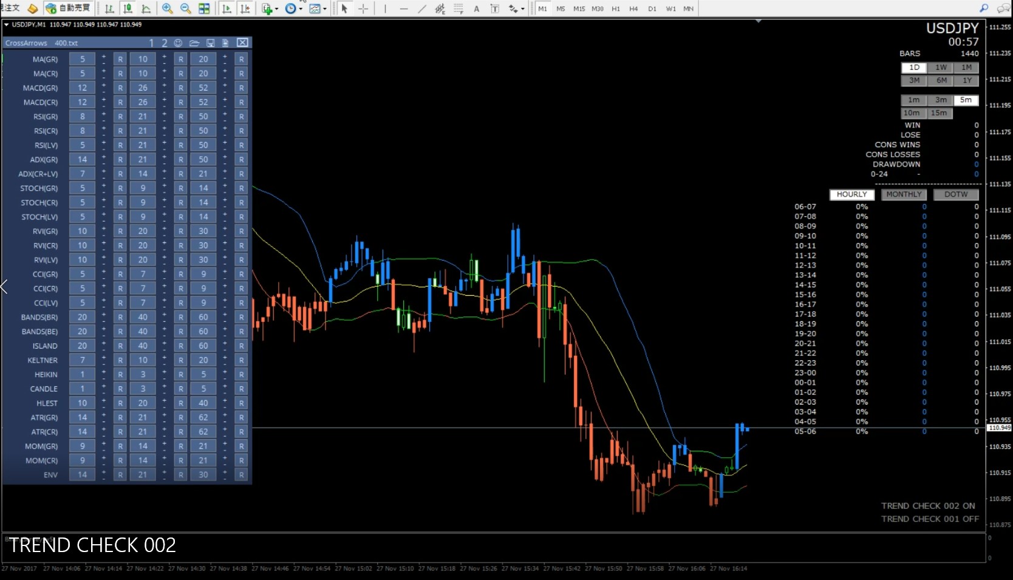Select the 3M bars range

coord(914,80)
